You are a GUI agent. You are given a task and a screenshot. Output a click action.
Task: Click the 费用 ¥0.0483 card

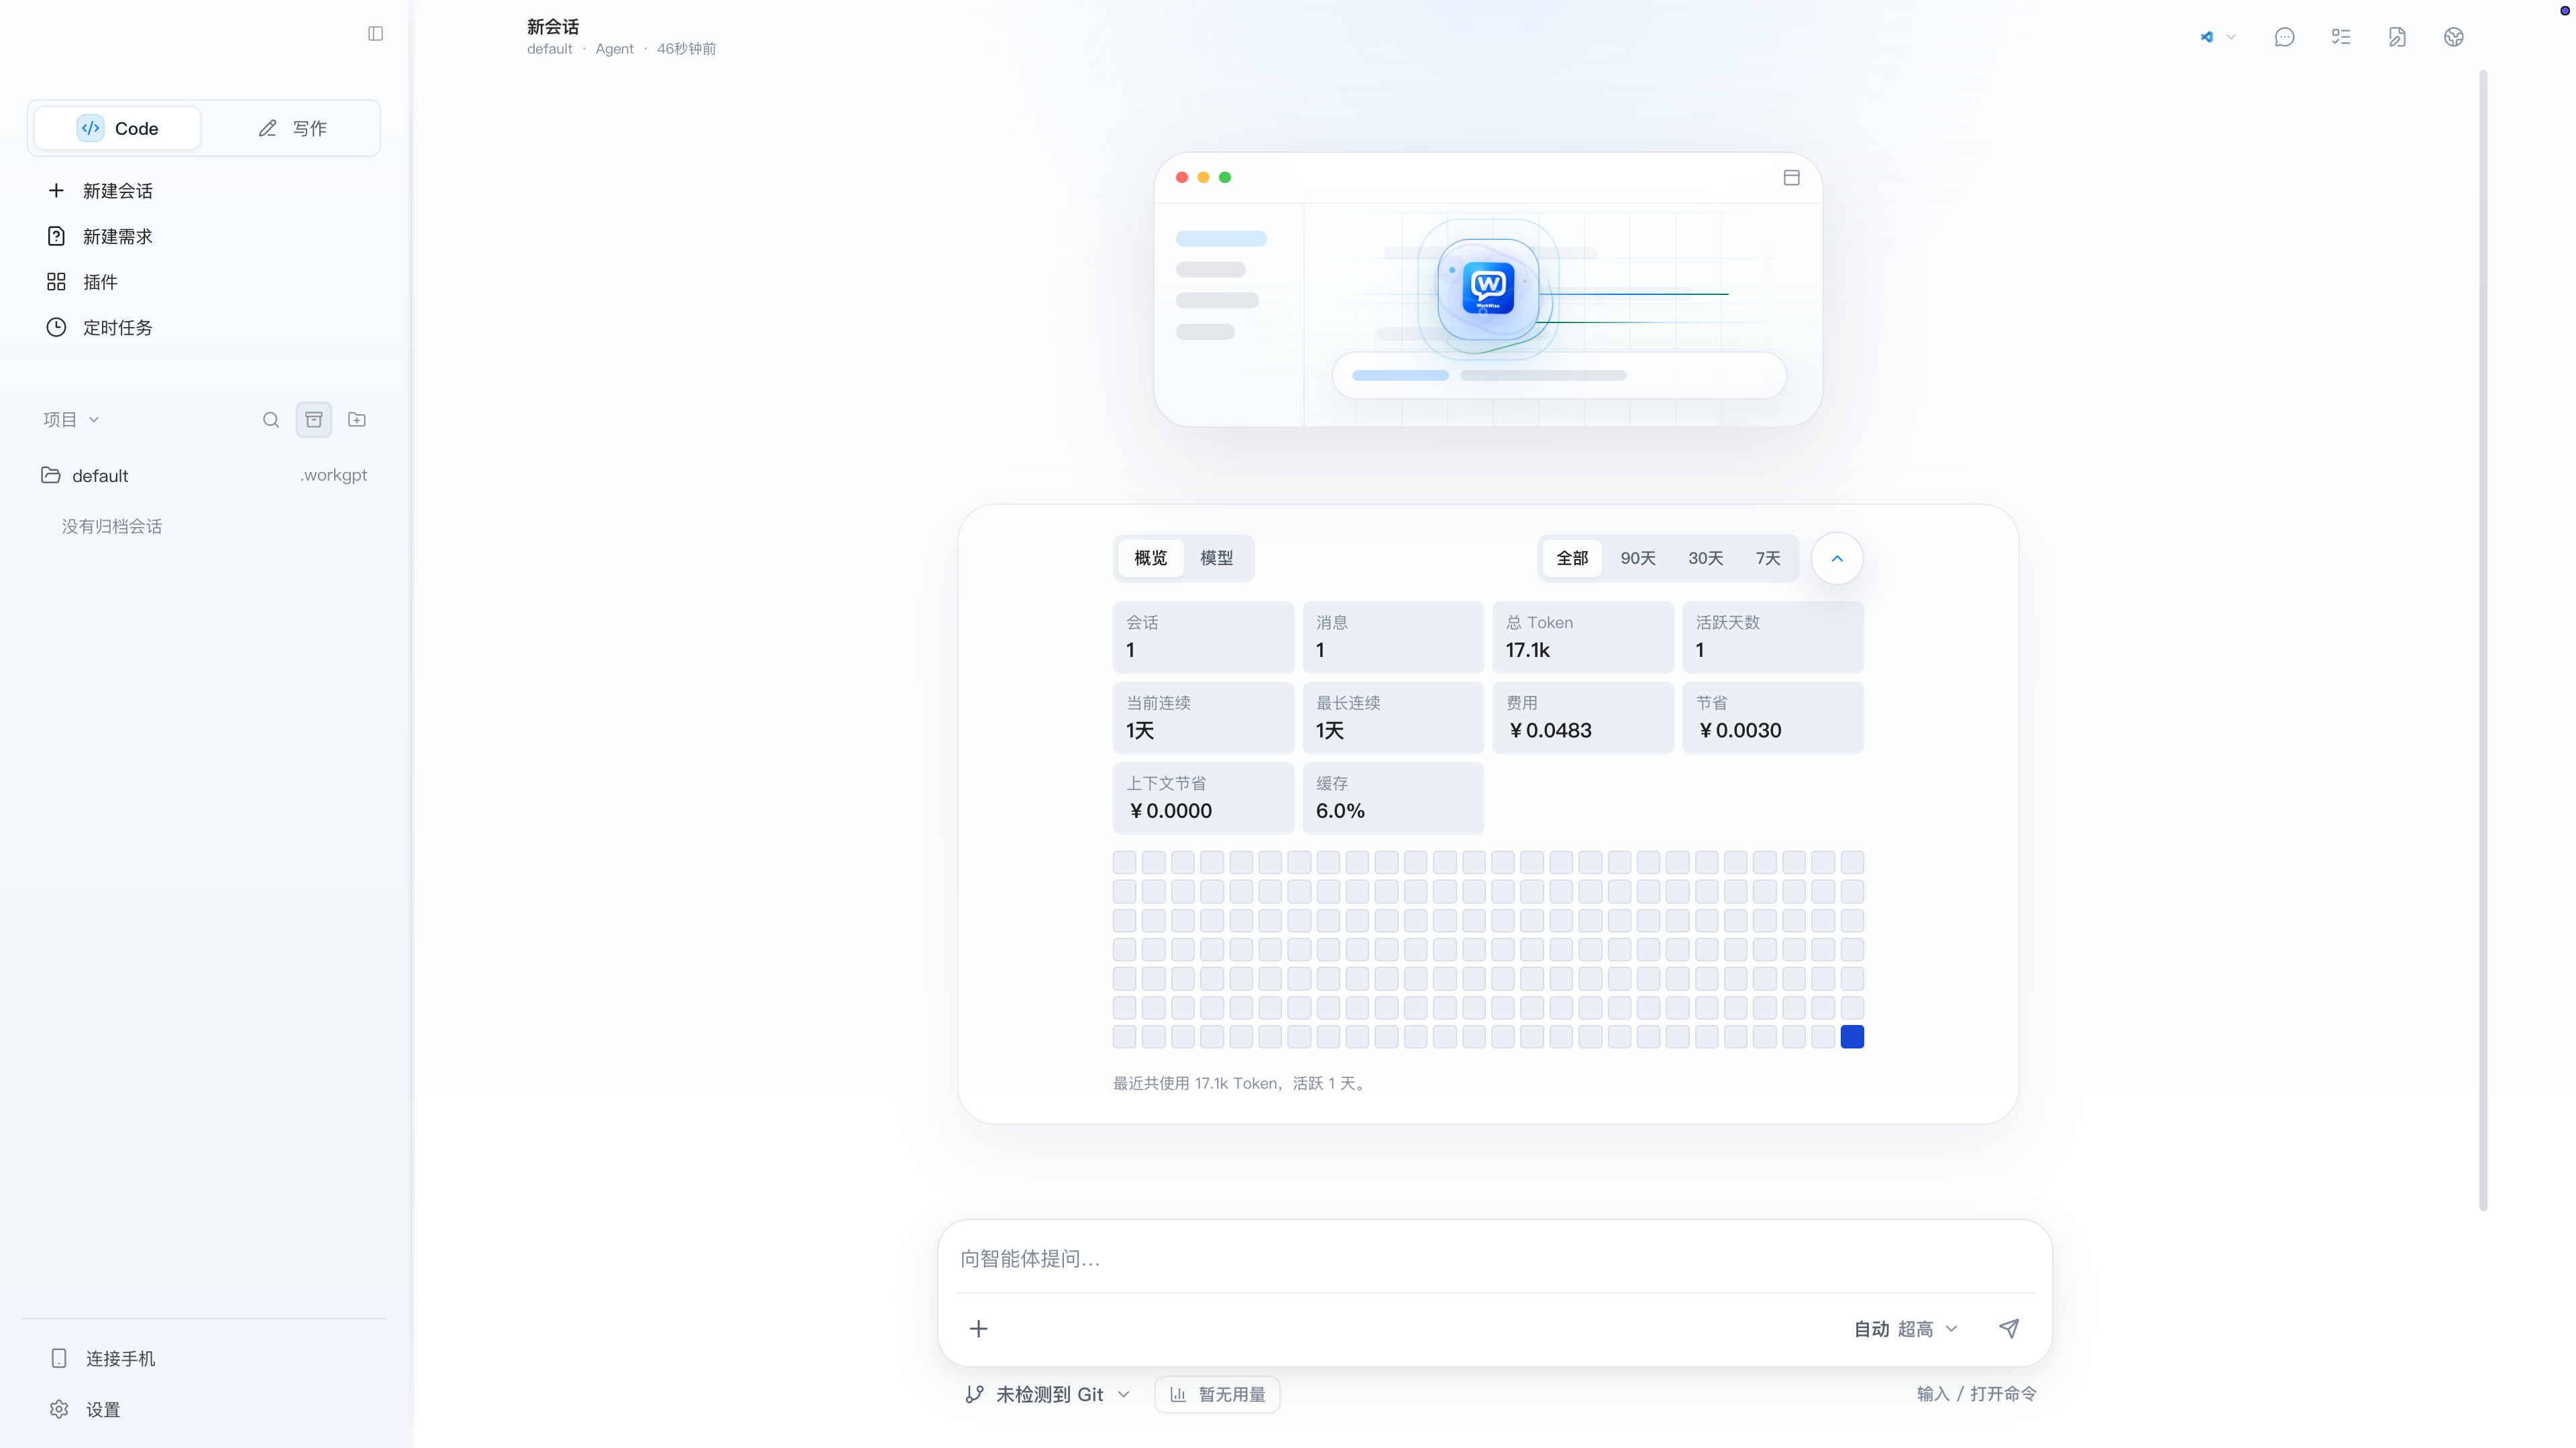click(x=1583, y=717)
